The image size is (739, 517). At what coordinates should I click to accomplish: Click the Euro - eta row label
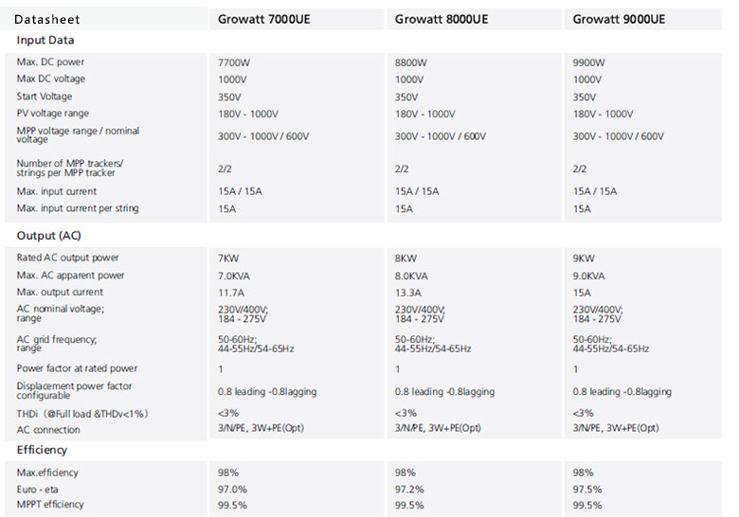tap(37, 490)
